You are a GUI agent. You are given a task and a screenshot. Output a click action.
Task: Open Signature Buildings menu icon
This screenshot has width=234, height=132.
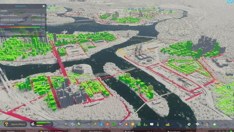79,124
